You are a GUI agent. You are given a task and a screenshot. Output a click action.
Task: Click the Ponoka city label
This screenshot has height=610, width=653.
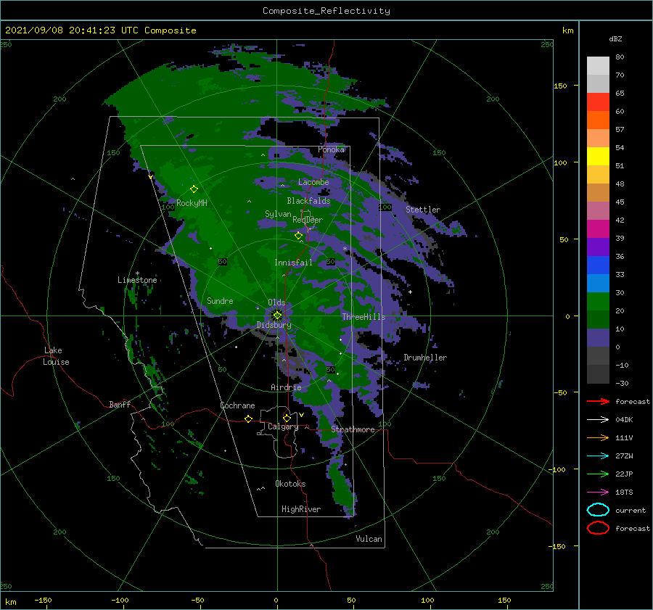(331, 149)
